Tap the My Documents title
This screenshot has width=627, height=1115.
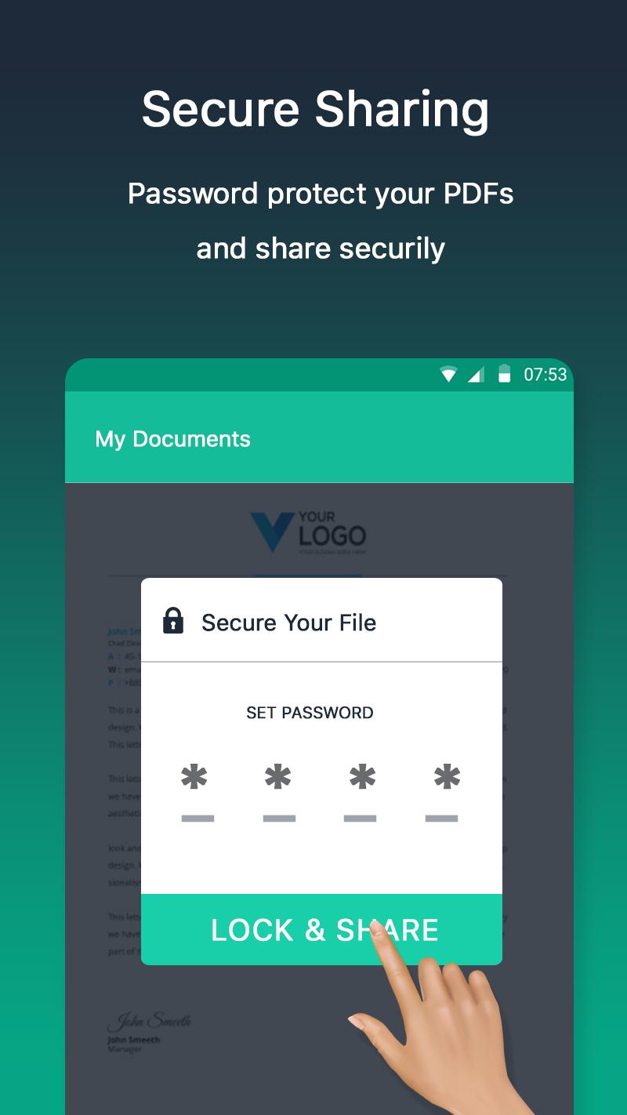pos(172,439)
